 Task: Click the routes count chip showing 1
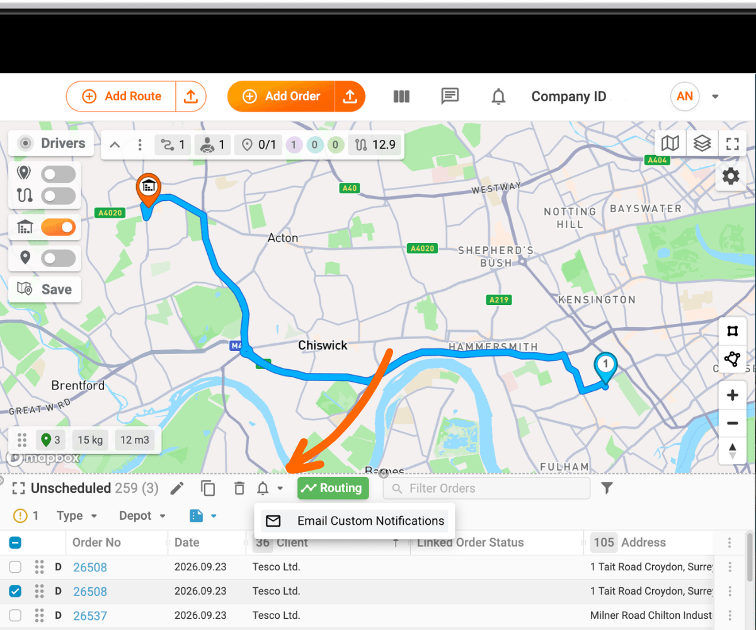173,145
